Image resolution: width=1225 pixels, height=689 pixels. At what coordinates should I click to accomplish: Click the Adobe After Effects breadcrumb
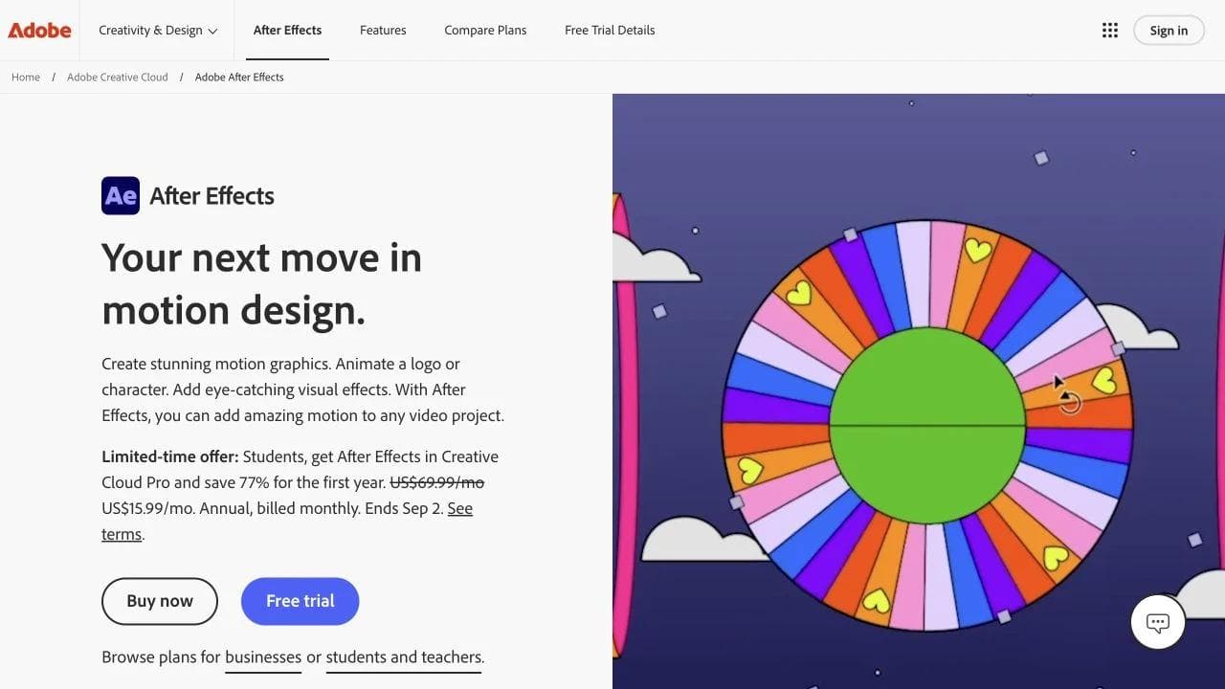point(239,78)
